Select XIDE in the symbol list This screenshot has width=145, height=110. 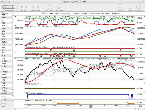pyautogui.click(x=6, y=29)
